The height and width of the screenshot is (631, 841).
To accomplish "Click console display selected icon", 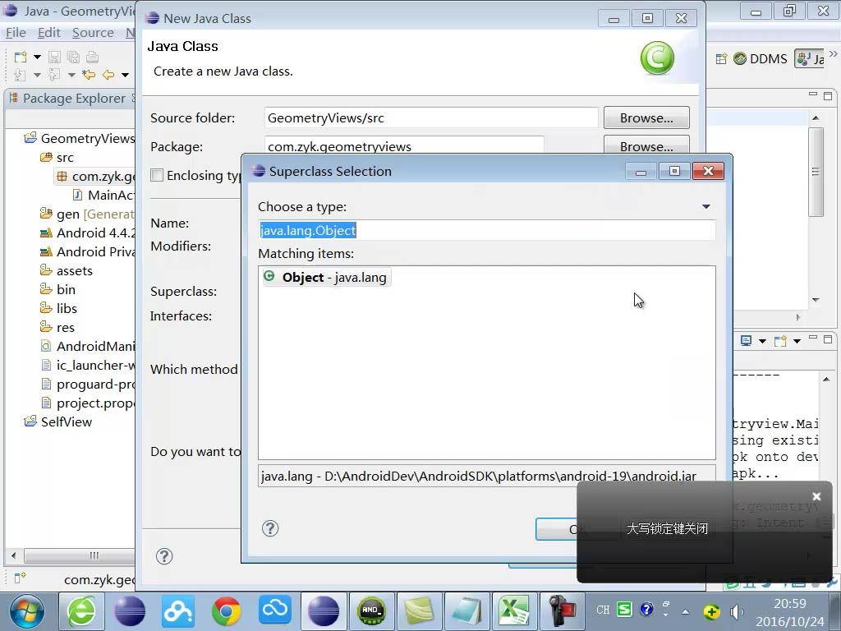I will [x=746, y=341].
